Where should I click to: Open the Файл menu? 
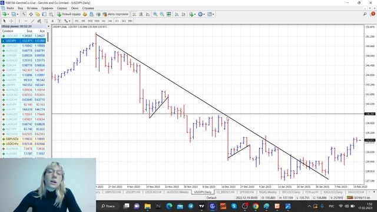click(x=10, y=8)
